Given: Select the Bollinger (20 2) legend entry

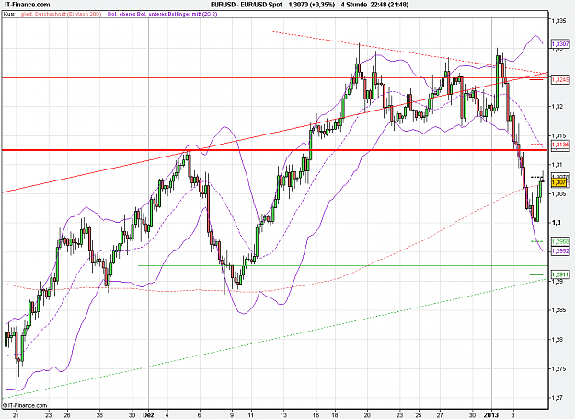Looking at the screenshot, I should click(163, 14).
